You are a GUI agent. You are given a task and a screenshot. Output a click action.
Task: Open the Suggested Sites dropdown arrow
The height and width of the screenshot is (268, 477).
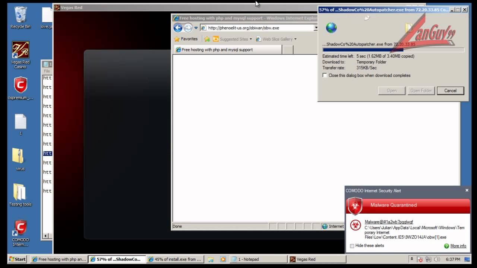click(x=251, y=39)
